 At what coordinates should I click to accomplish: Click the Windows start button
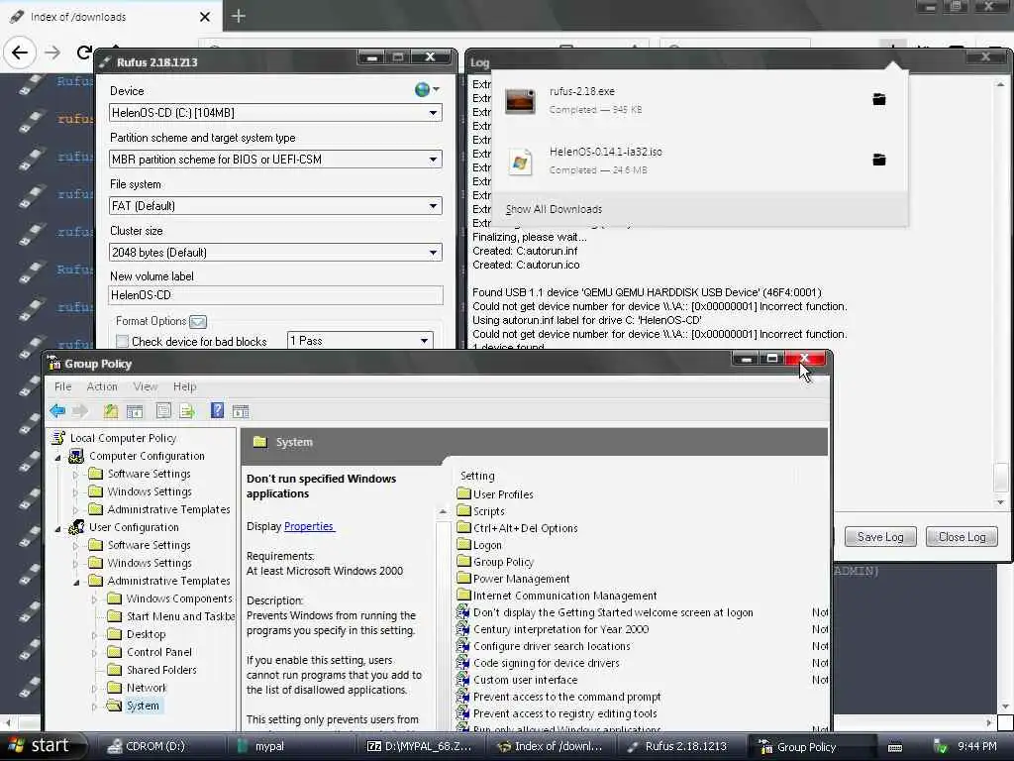43,746
